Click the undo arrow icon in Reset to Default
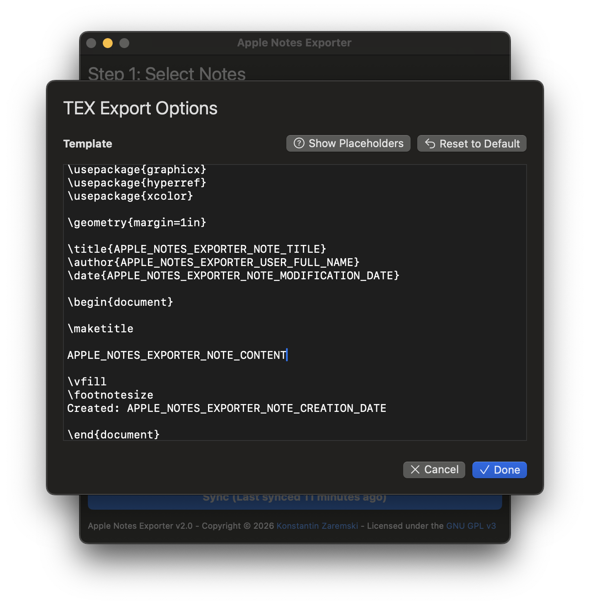This screenshot has width=590, height=605. click(430, 143)
